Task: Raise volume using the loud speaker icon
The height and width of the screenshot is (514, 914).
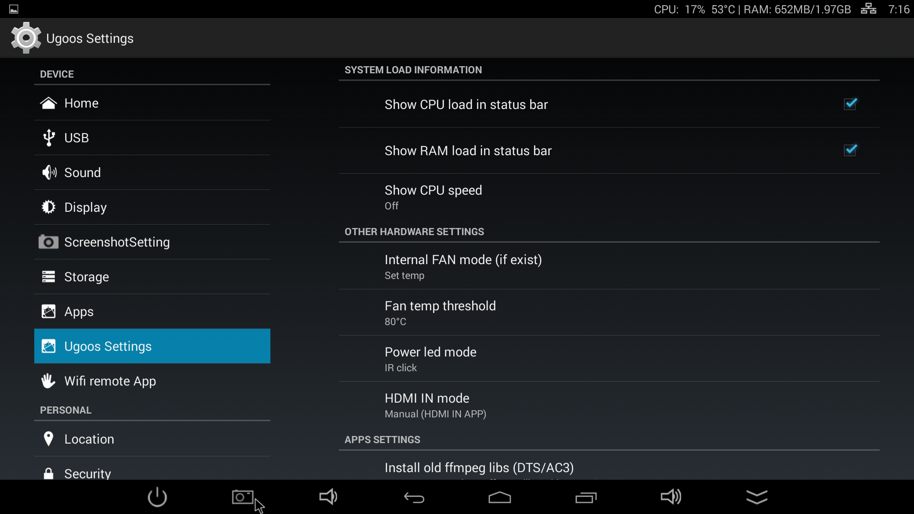Action: [x=671, y=497]
